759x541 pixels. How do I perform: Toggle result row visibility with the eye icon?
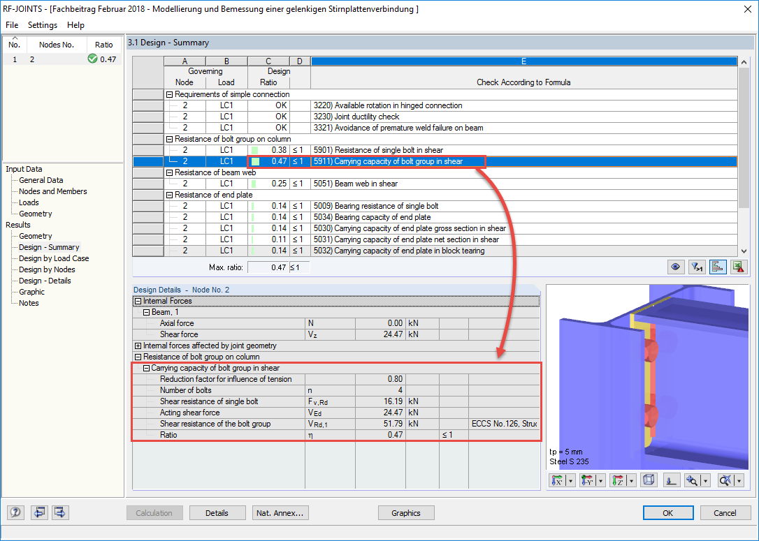pyautogui.click(x=675, y=267)
